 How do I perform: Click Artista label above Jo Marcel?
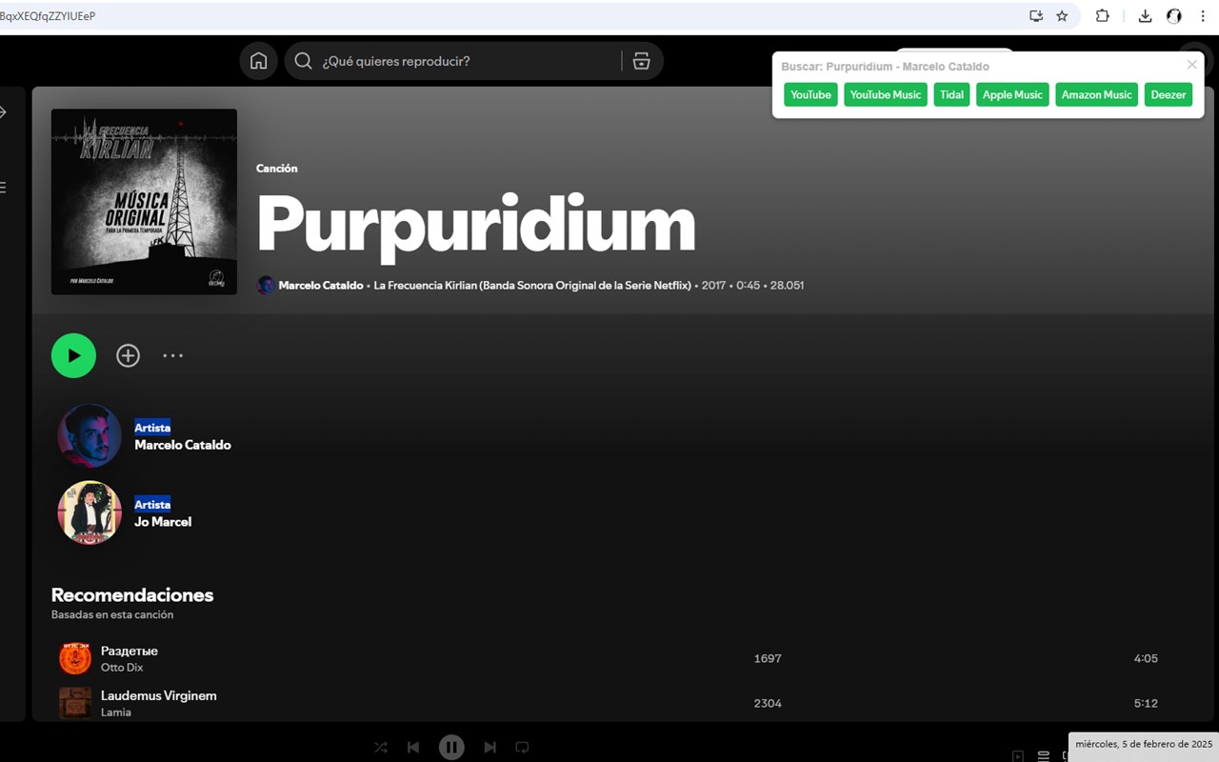click(152, 505)
